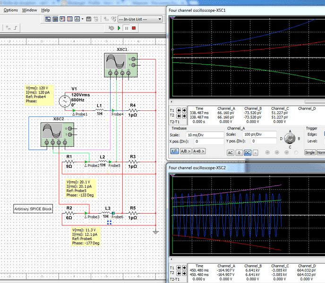
Task: Toggle the Spreadsheet View grid icon
Action: (55, 19)
